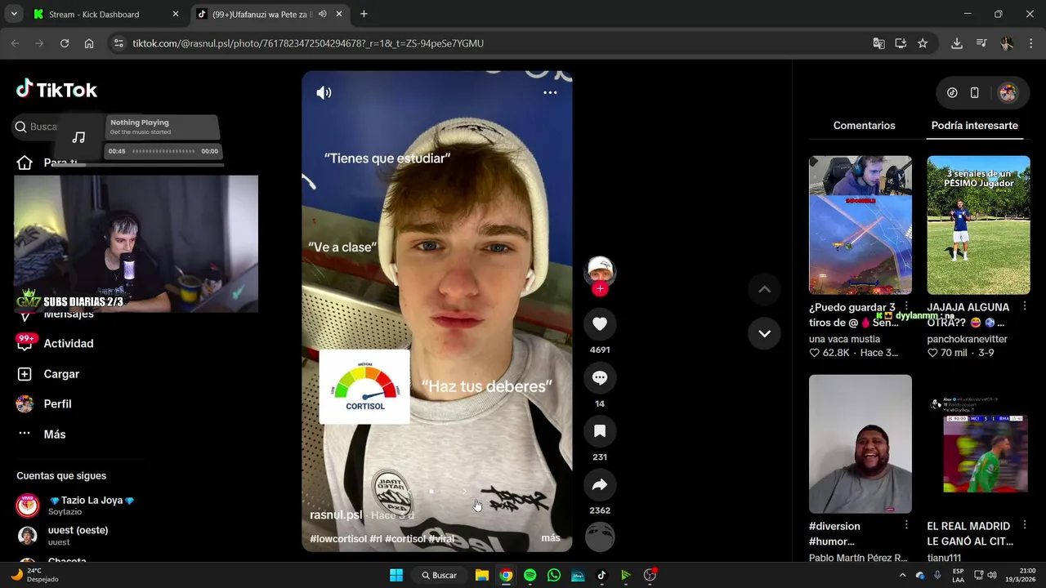Like the 'una vaca mustia' video (62.8K)
The image size is (1046, 588).
pyautogui.click(x=815, y=353)
